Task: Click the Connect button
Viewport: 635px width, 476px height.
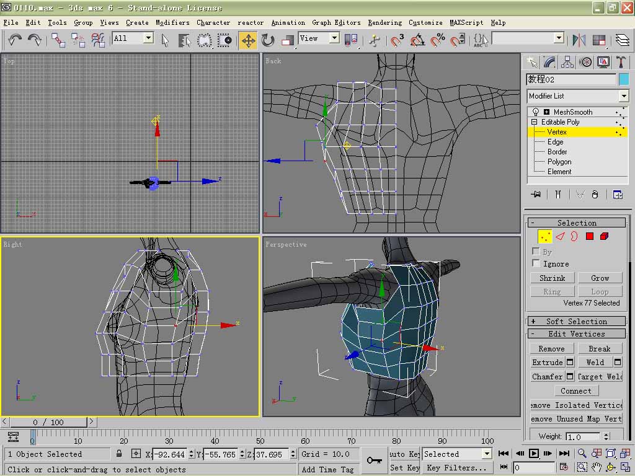Action: click(576, 390)
